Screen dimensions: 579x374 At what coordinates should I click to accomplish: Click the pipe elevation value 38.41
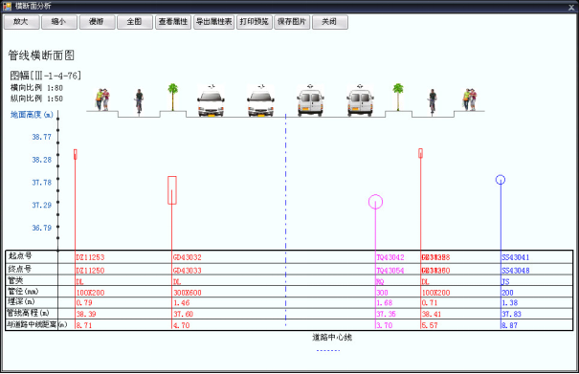[x=432, y=314]
